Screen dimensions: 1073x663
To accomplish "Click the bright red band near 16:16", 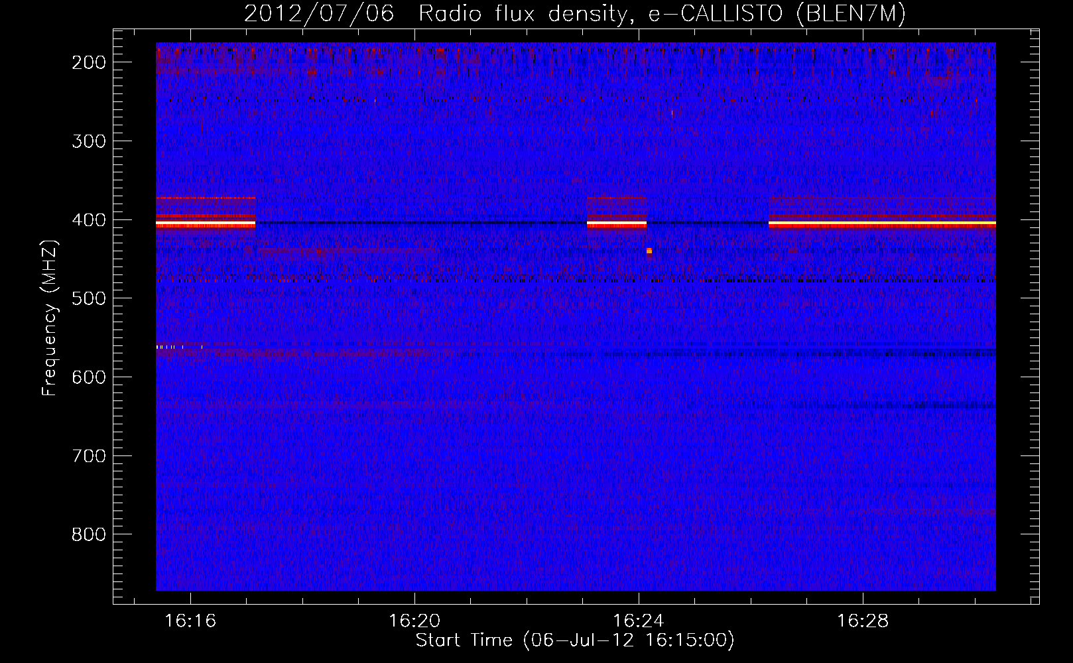I will tap(206, 225).
